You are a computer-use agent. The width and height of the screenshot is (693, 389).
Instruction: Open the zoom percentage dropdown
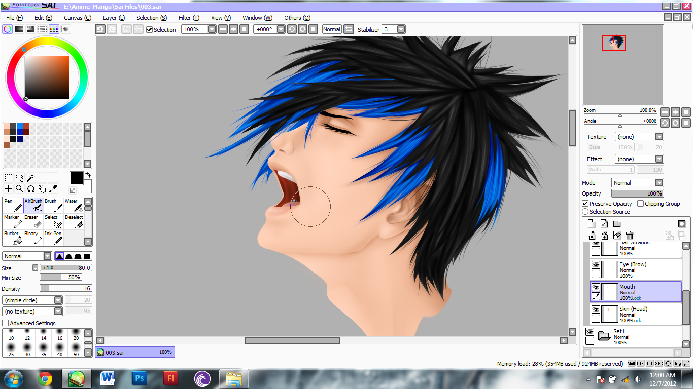(212, 29)
